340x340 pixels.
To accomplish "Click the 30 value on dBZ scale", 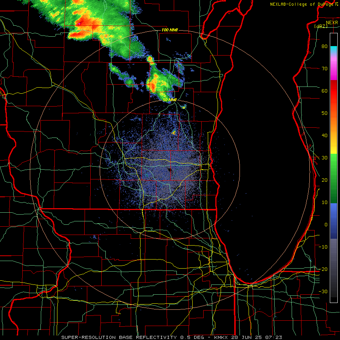I will [x=325, y=158].
